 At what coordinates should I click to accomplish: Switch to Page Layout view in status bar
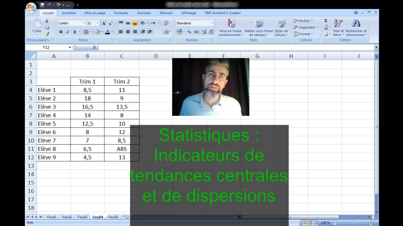pyautogui.click(x=310, y=223)
